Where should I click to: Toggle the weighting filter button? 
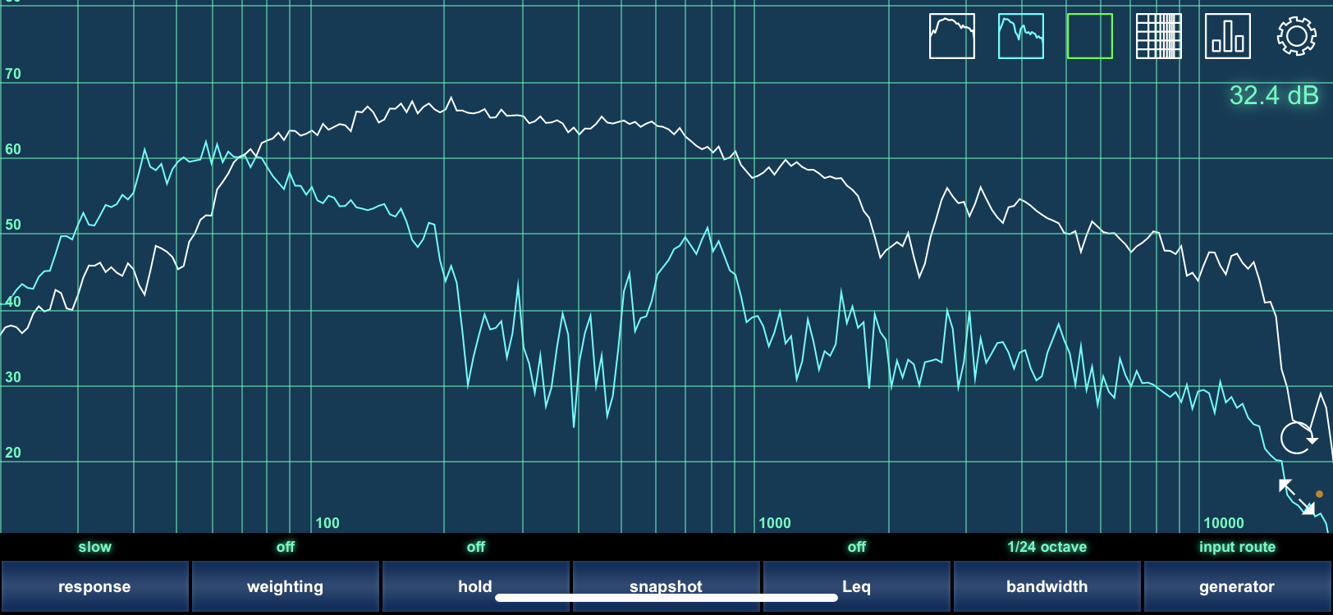tap(285, 586)
